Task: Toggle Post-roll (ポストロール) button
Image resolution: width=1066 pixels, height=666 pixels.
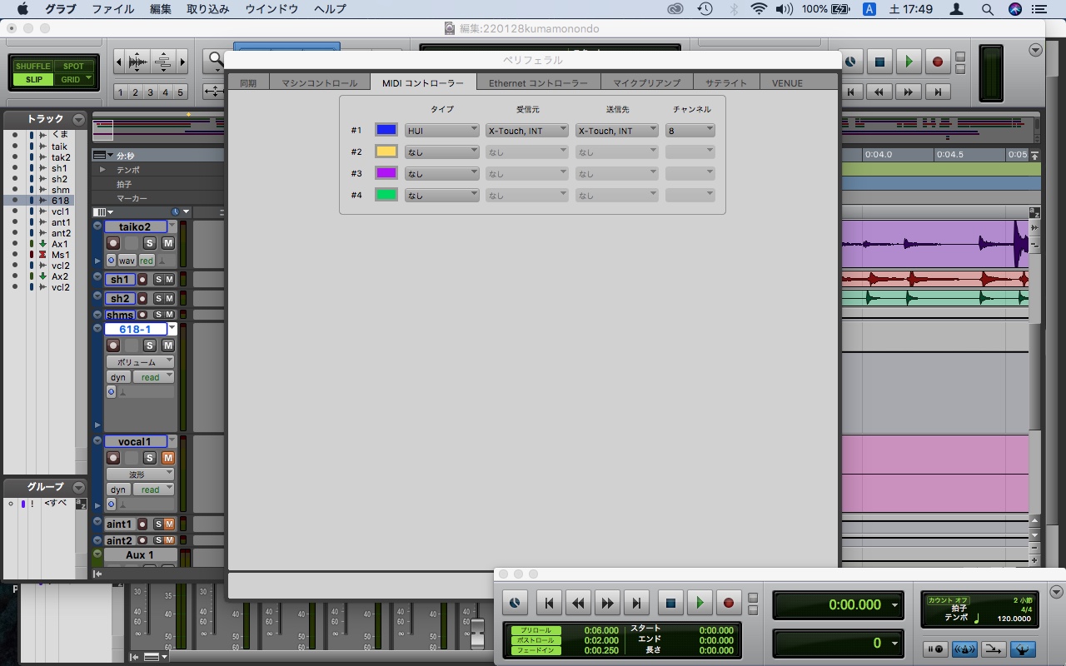Action: pos(536,641)
